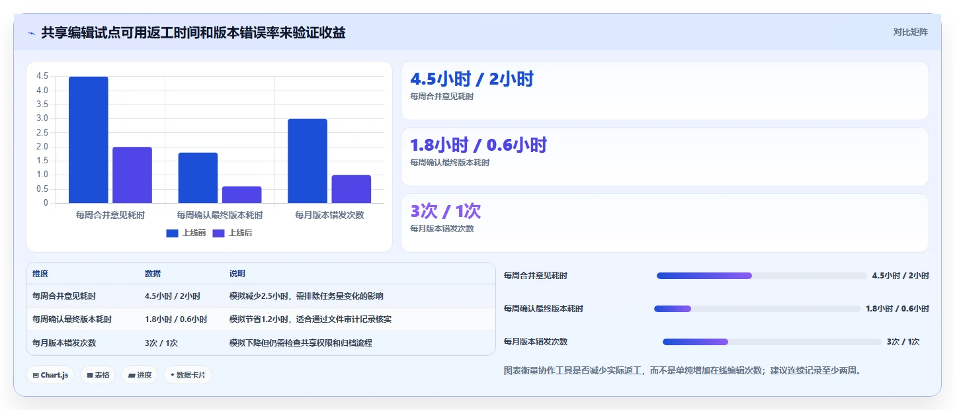Click the chart axis label 每周合并意见耗时
Image resolution: width=955 pixels, height=410 pixels.
(110, 215)
